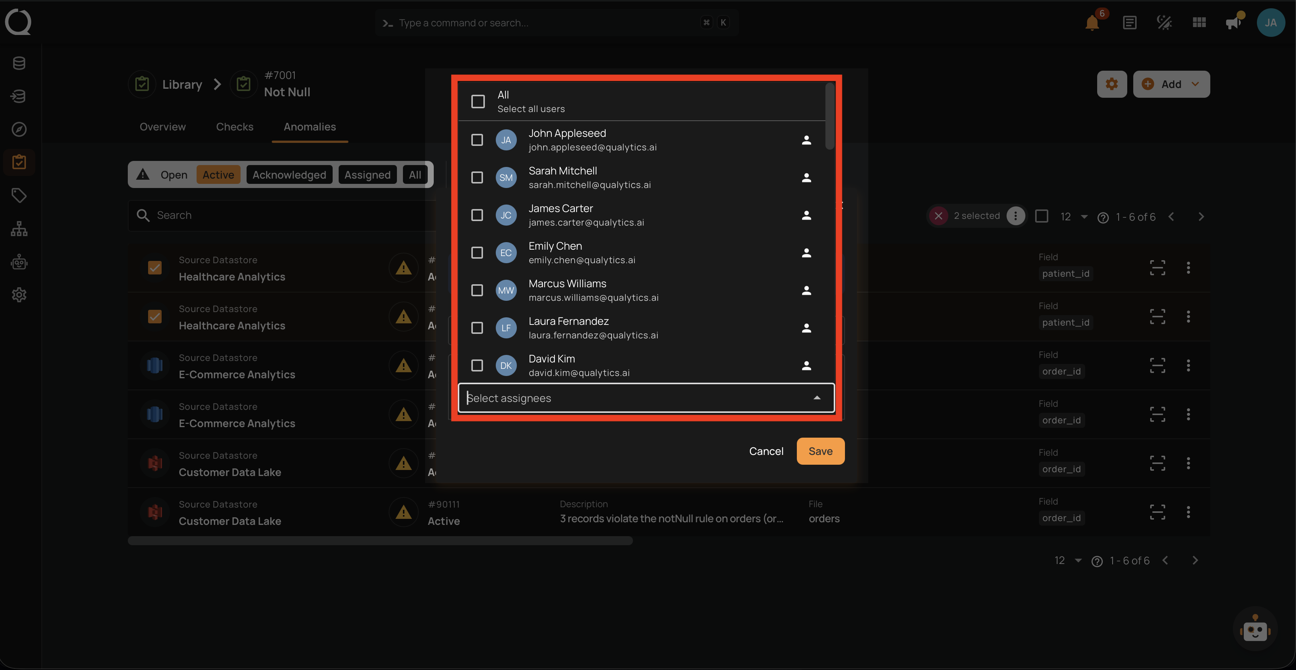Image resolution: width=1296 pixels, height=670 pixels.
Task: Go to next page with top chevron
Action: pyautogui.click(x=1201, y=217)
